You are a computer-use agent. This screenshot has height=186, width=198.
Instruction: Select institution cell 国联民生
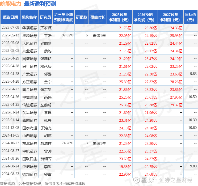click(30, 159)
